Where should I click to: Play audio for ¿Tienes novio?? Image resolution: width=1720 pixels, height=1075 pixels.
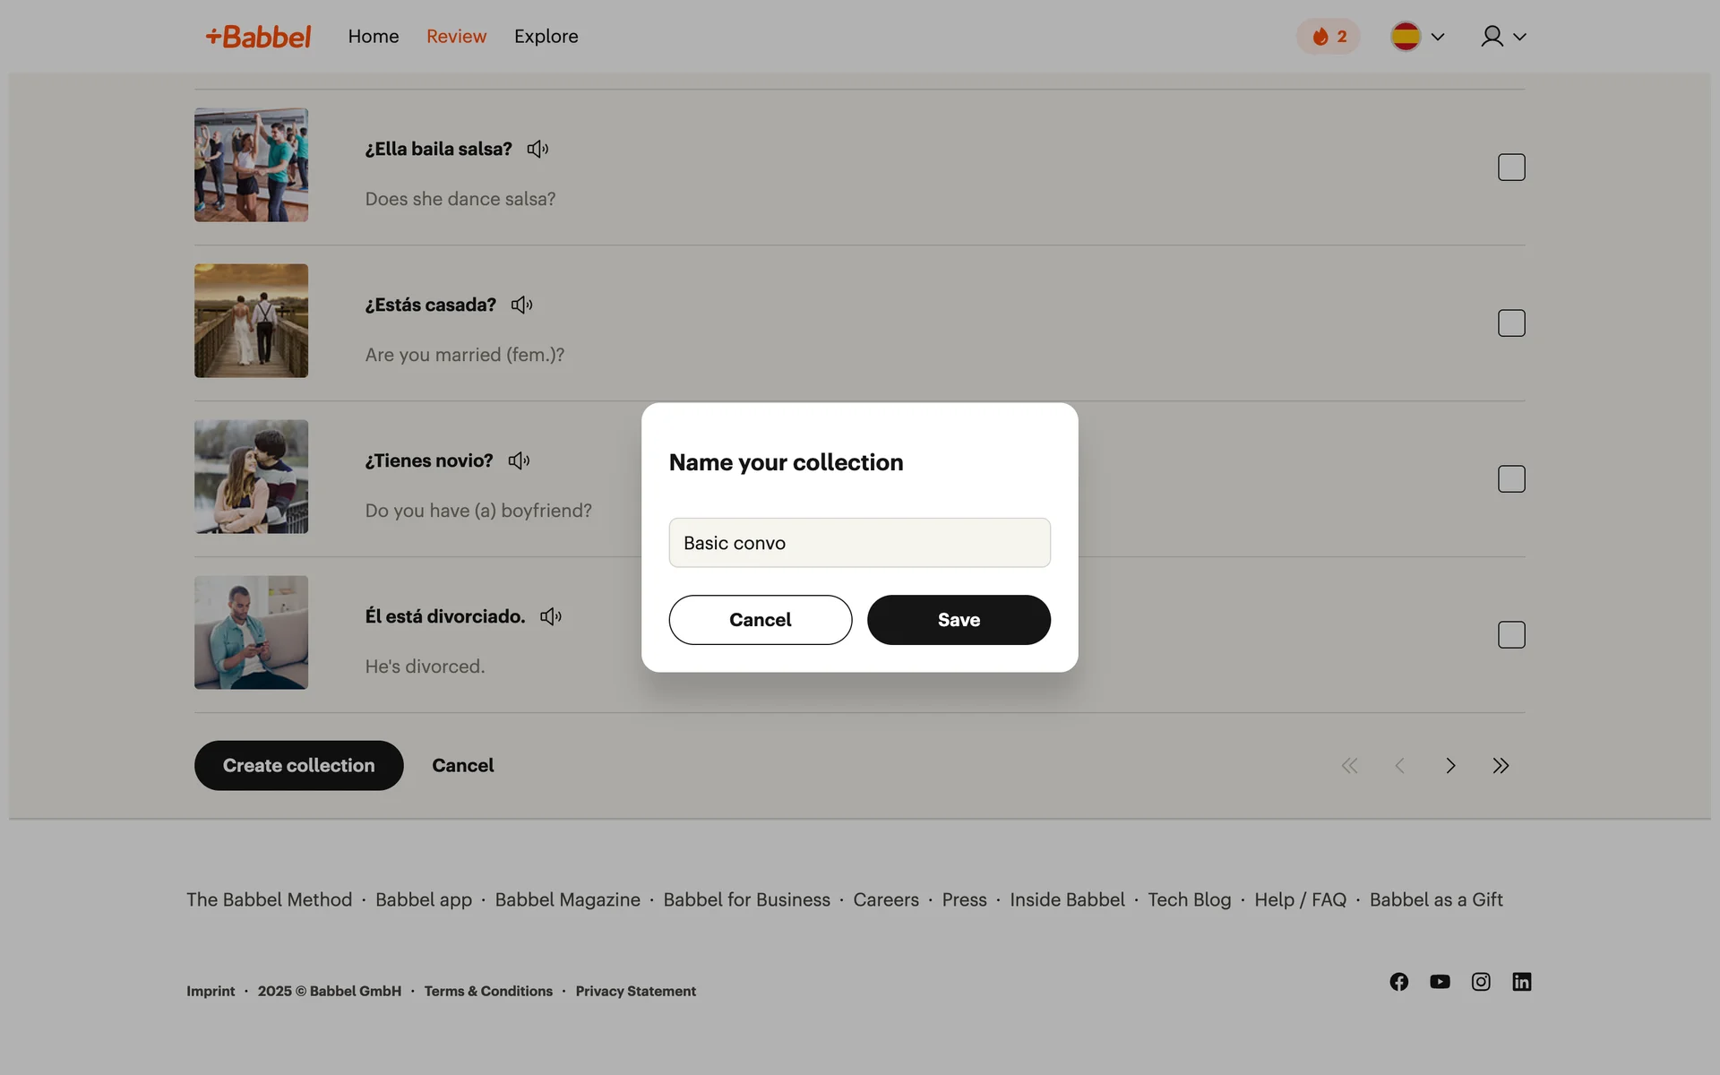pyautogui.click(x=519, y=461)
